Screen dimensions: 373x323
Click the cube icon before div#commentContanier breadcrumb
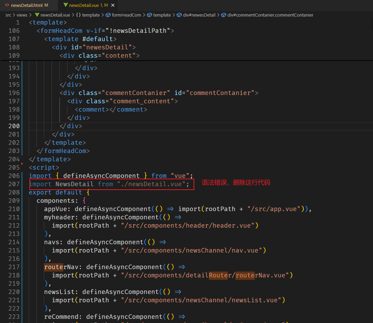[x=223, y=15]
